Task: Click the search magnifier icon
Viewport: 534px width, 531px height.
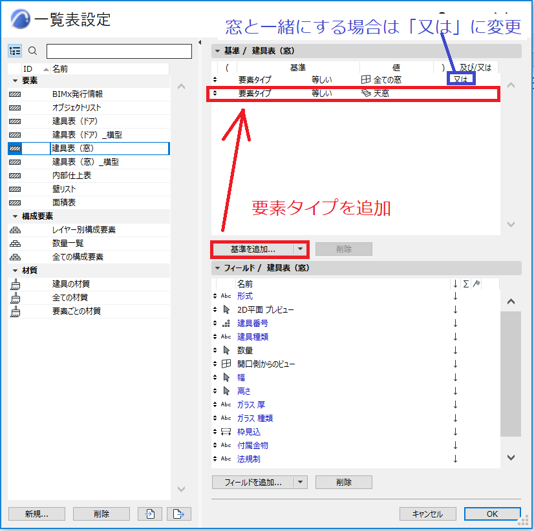Action: 33,51
